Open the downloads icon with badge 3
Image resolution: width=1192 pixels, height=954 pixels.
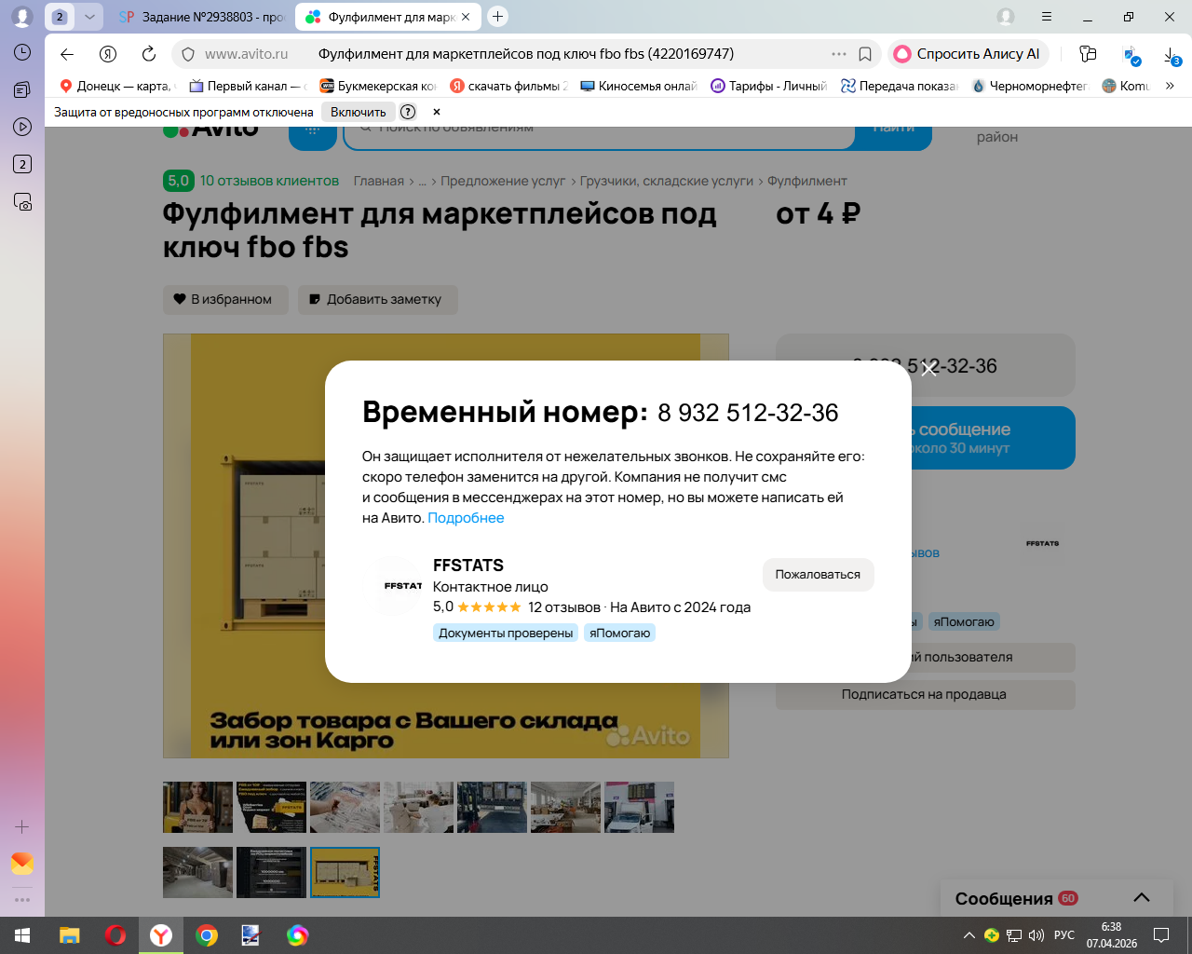pos(1172,55)
